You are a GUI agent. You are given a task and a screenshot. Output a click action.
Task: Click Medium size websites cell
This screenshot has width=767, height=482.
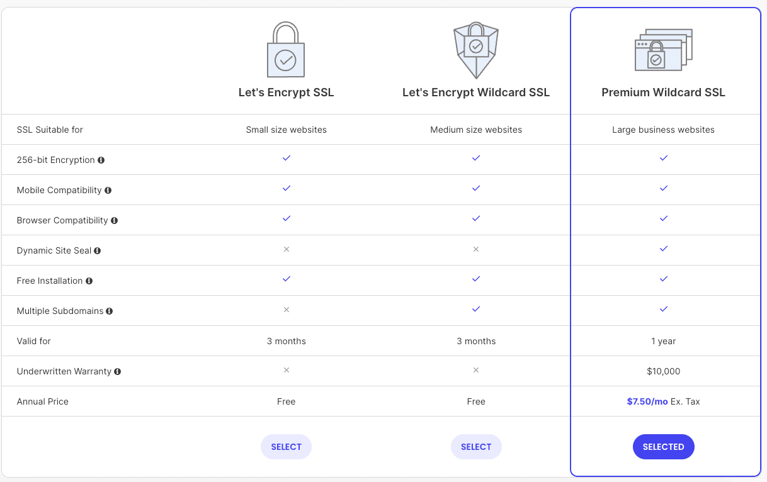(476, 130)
